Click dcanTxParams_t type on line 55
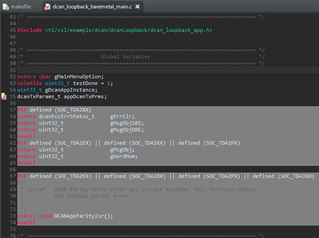 [x=39, y=96]
